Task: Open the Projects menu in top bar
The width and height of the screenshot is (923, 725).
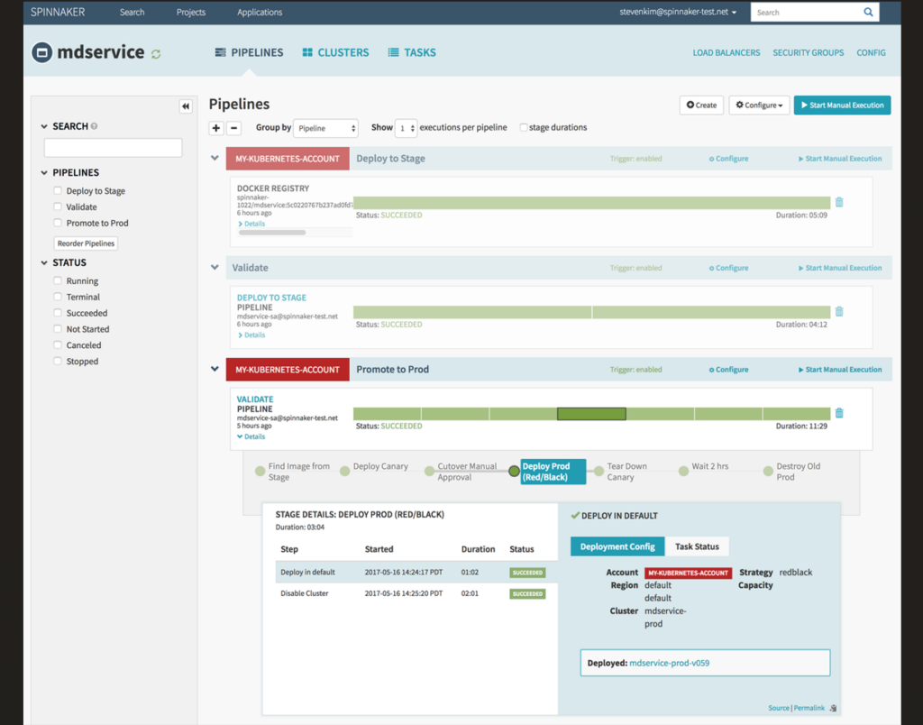Action: tap(191, 12)
